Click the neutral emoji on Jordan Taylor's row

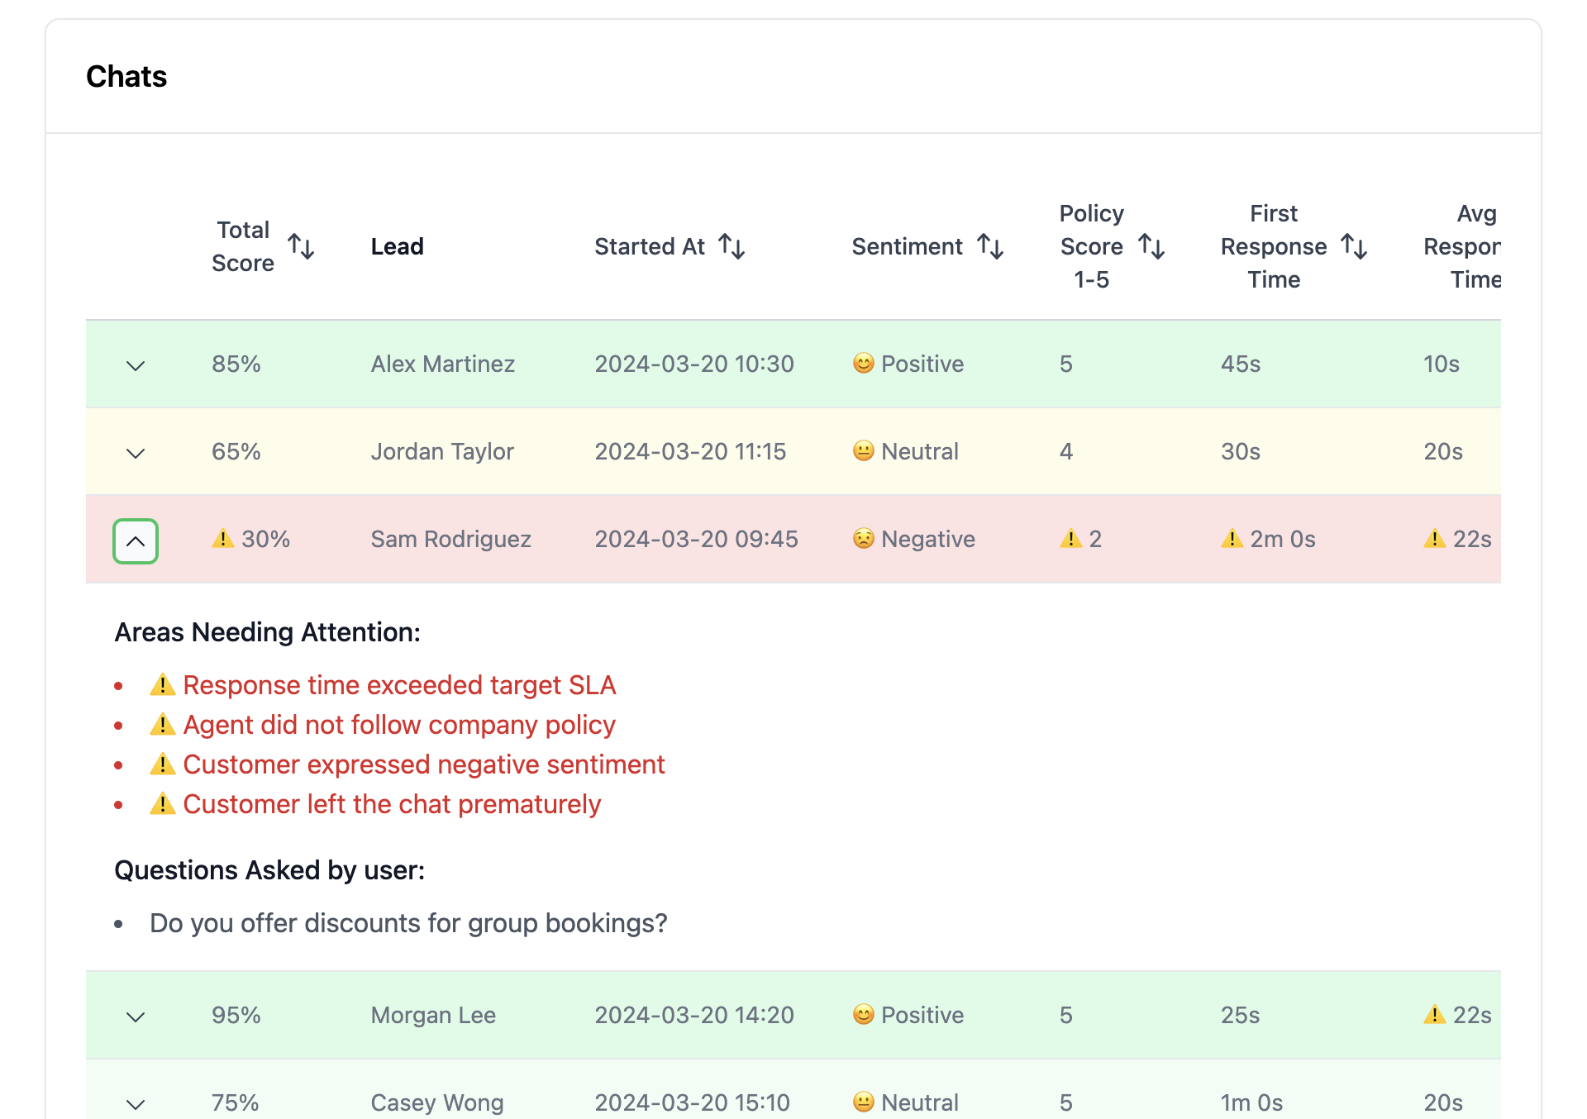[x=862, y=451]
